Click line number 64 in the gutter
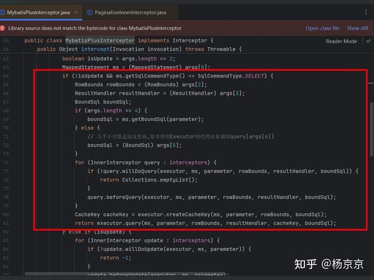 [x=6, y=76]
